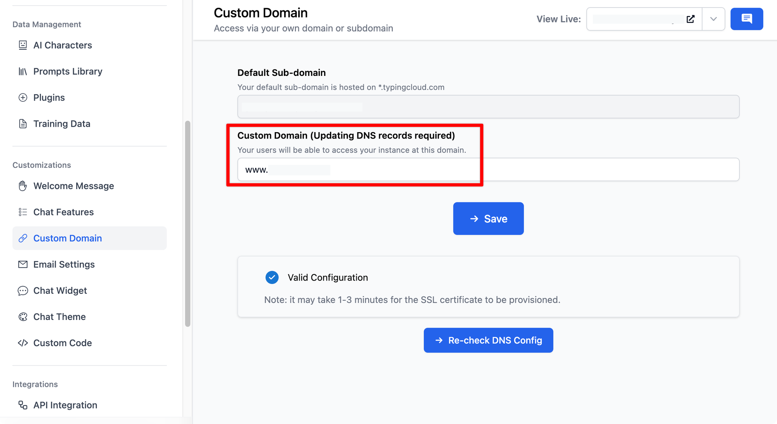This screenshot has width=777, height=424.
Task: Click the AI Characters sidebar icon
Action: point(23,45)
